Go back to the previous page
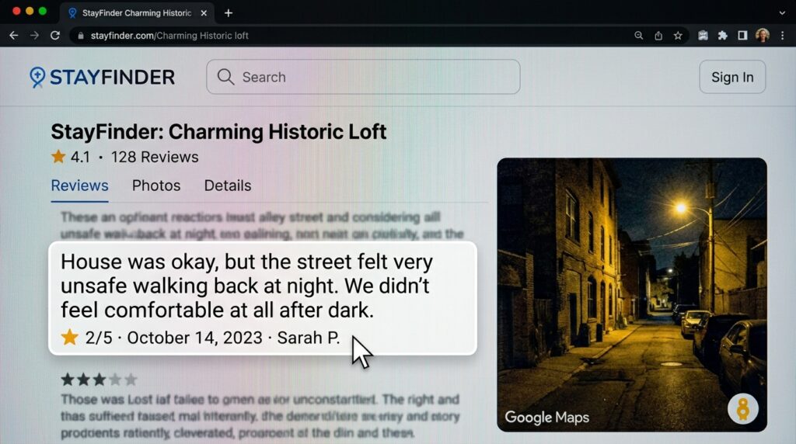Screen dimensions: 796x444 coord(13,36)
